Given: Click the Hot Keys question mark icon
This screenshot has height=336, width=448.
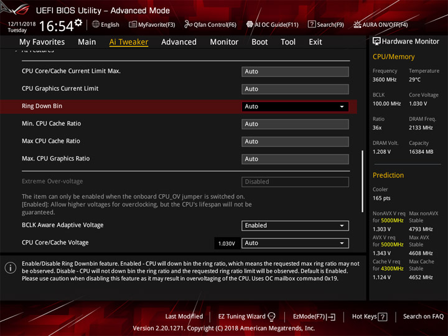Looking at the screenshot, I should pos(382,317).
